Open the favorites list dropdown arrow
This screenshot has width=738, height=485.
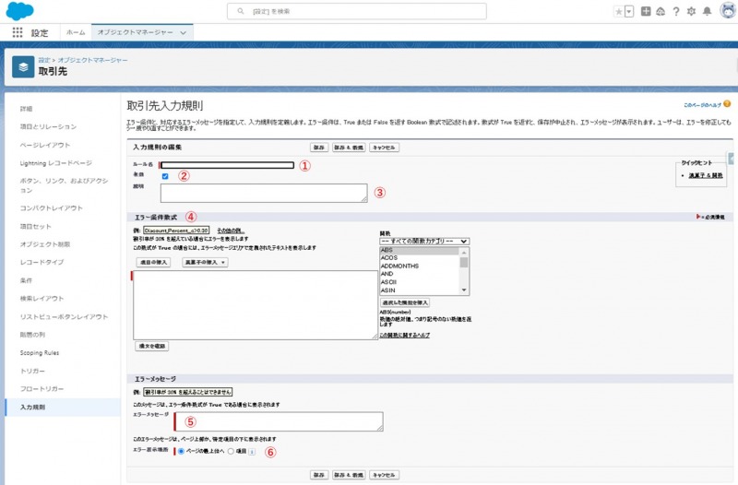coord(629,11)
